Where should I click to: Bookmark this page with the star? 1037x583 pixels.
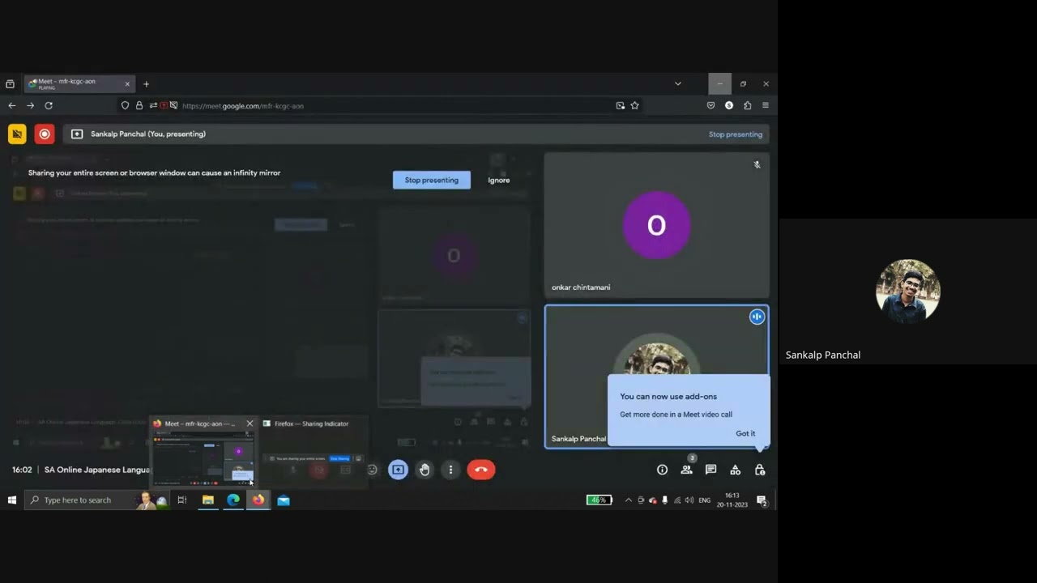point(634,105)
